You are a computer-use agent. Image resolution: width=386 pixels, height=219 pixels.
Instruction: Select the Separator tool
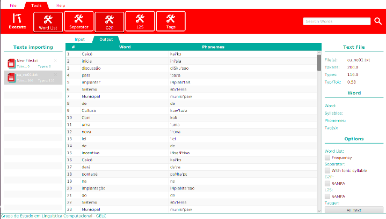click(78, 21)
